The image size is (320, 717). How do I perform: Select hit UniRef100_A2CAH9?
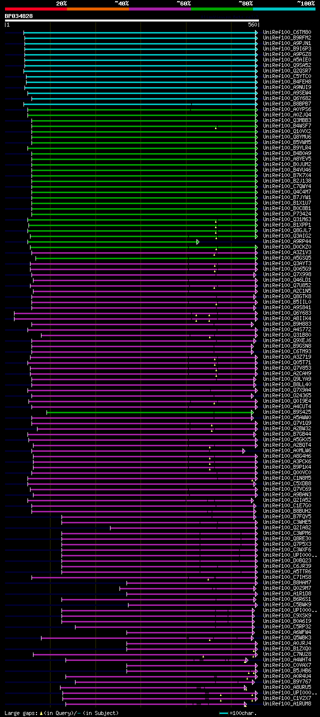click(287, 373)
